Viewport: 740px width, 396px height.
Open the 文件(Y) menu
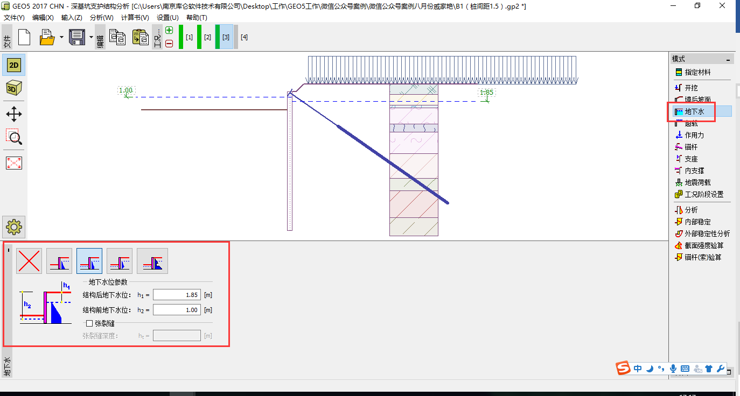(x=14, y=18)
